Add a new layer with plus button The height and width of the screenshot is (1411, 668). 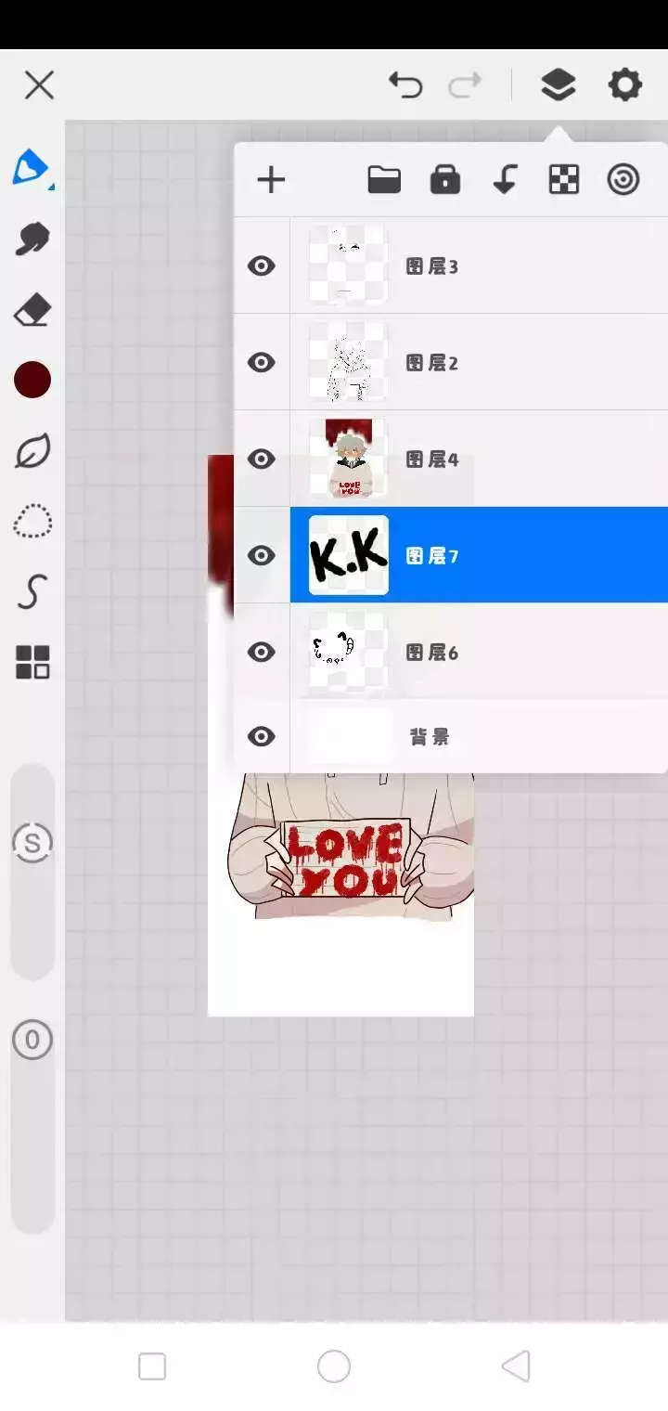click(x=271, y=180)
